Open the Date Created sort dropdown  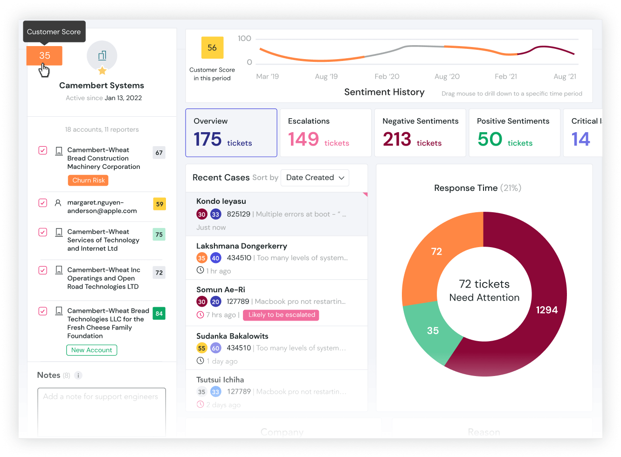(x=315, y=178)
